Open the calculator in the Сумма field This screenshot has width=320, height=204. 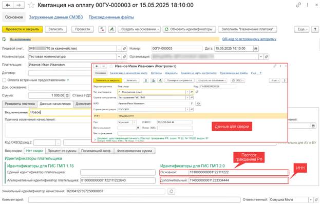pos(67,95)
